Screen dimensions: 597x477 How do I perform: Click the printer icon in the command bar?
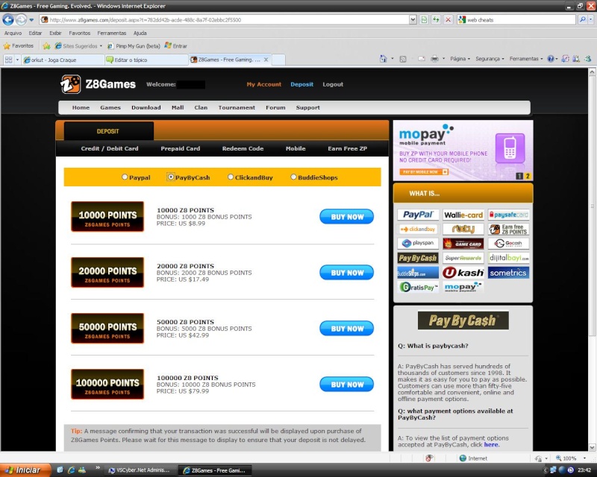[x=434, y=59]
